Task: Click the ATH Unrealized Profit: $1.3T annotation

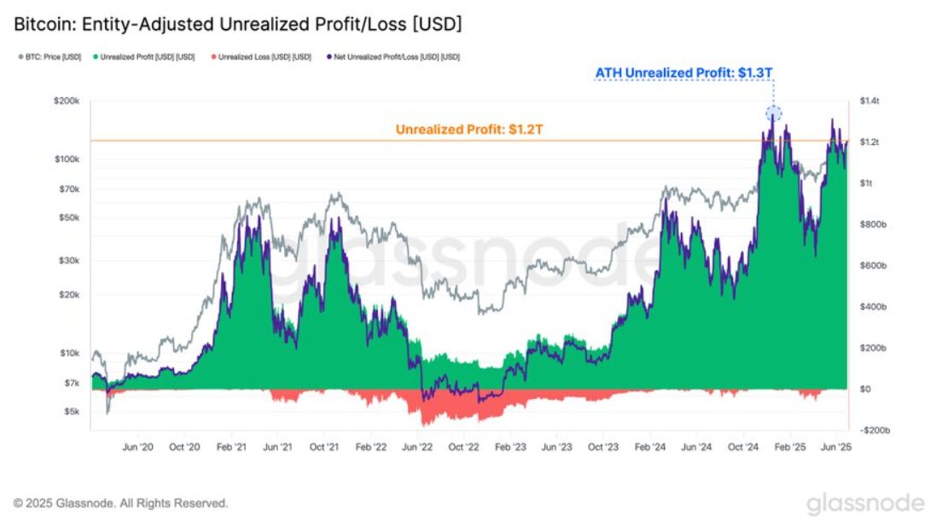Action: click(x=683, y=72)
